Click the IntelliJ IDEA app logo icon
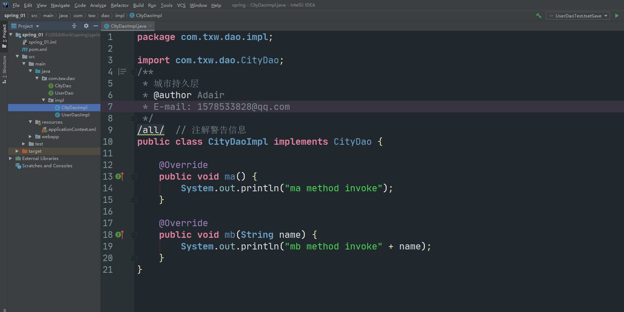 [5, 5]
